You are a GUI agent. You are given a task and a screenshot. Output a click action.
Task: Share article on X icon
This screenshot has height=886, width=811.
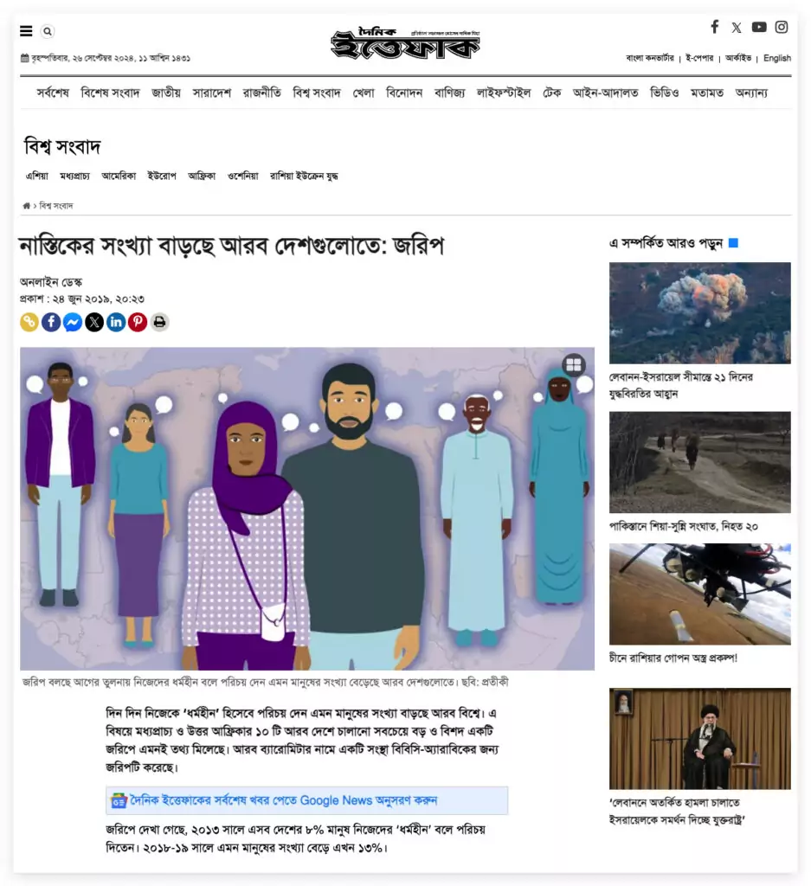[94, 322]
